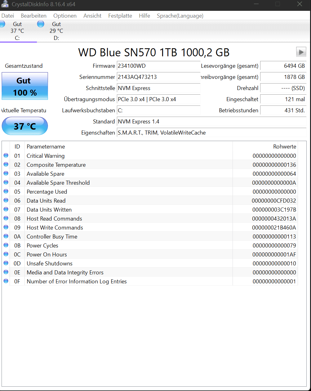311x391 pixels.
Task: Click the ID column header
Action: 17,147
